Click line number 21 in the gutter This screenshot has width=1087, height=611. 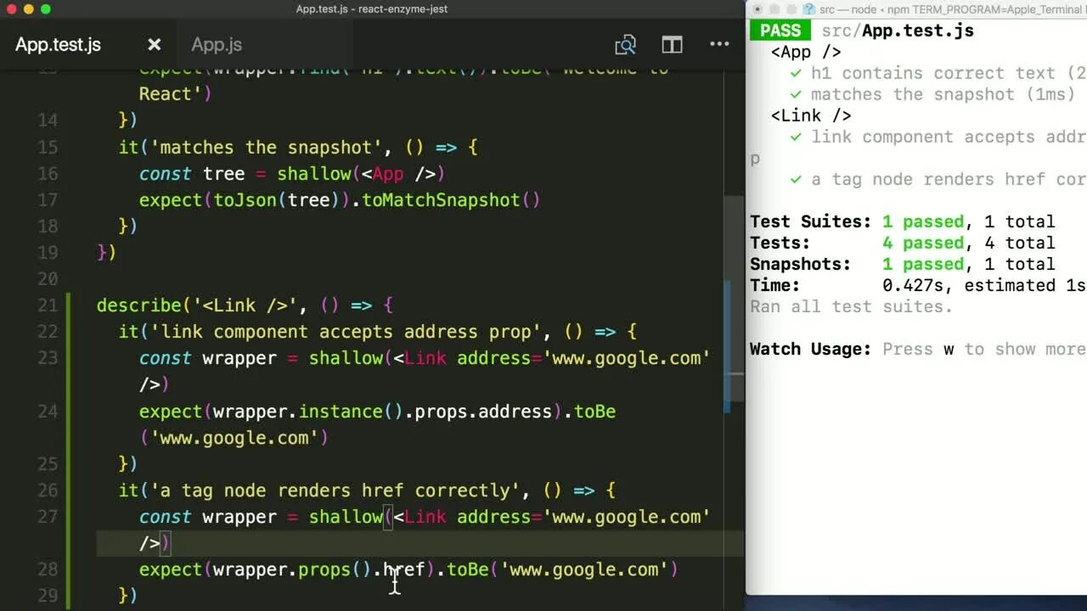48,305
